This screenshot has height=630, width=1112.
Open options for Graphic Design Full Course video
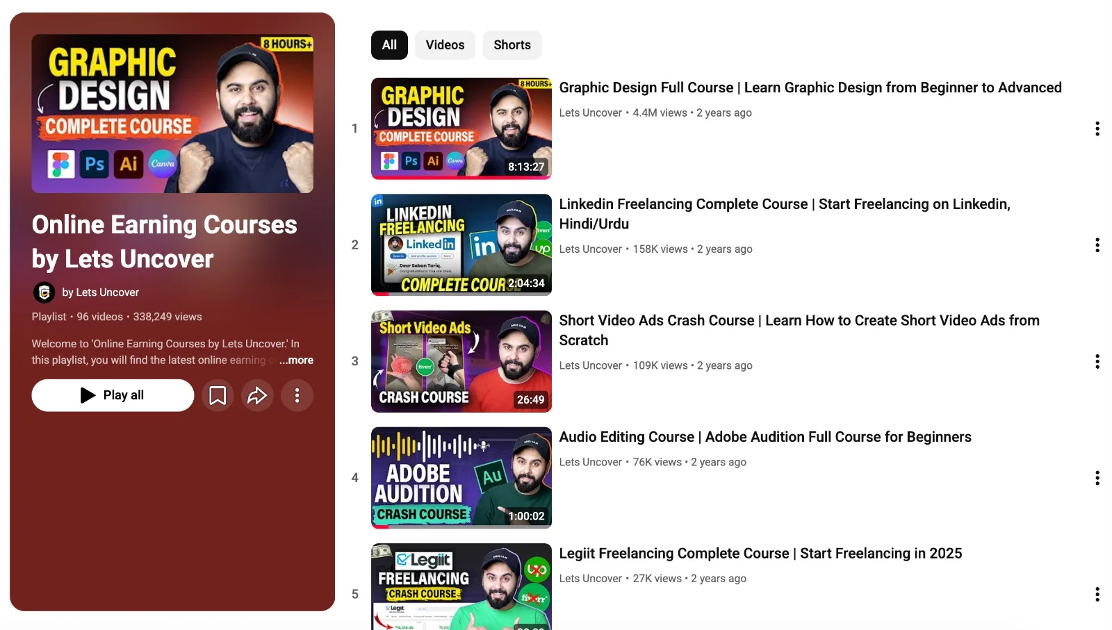click(x=1097, y=129)
